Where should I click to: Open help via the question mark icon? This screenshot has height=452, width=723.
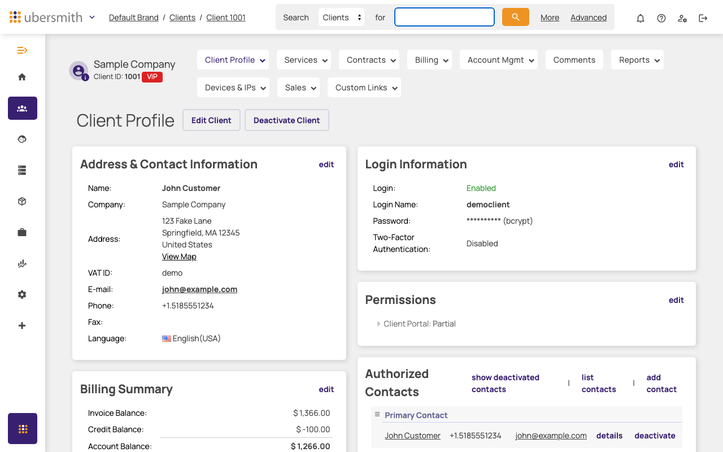coord(661,18)
